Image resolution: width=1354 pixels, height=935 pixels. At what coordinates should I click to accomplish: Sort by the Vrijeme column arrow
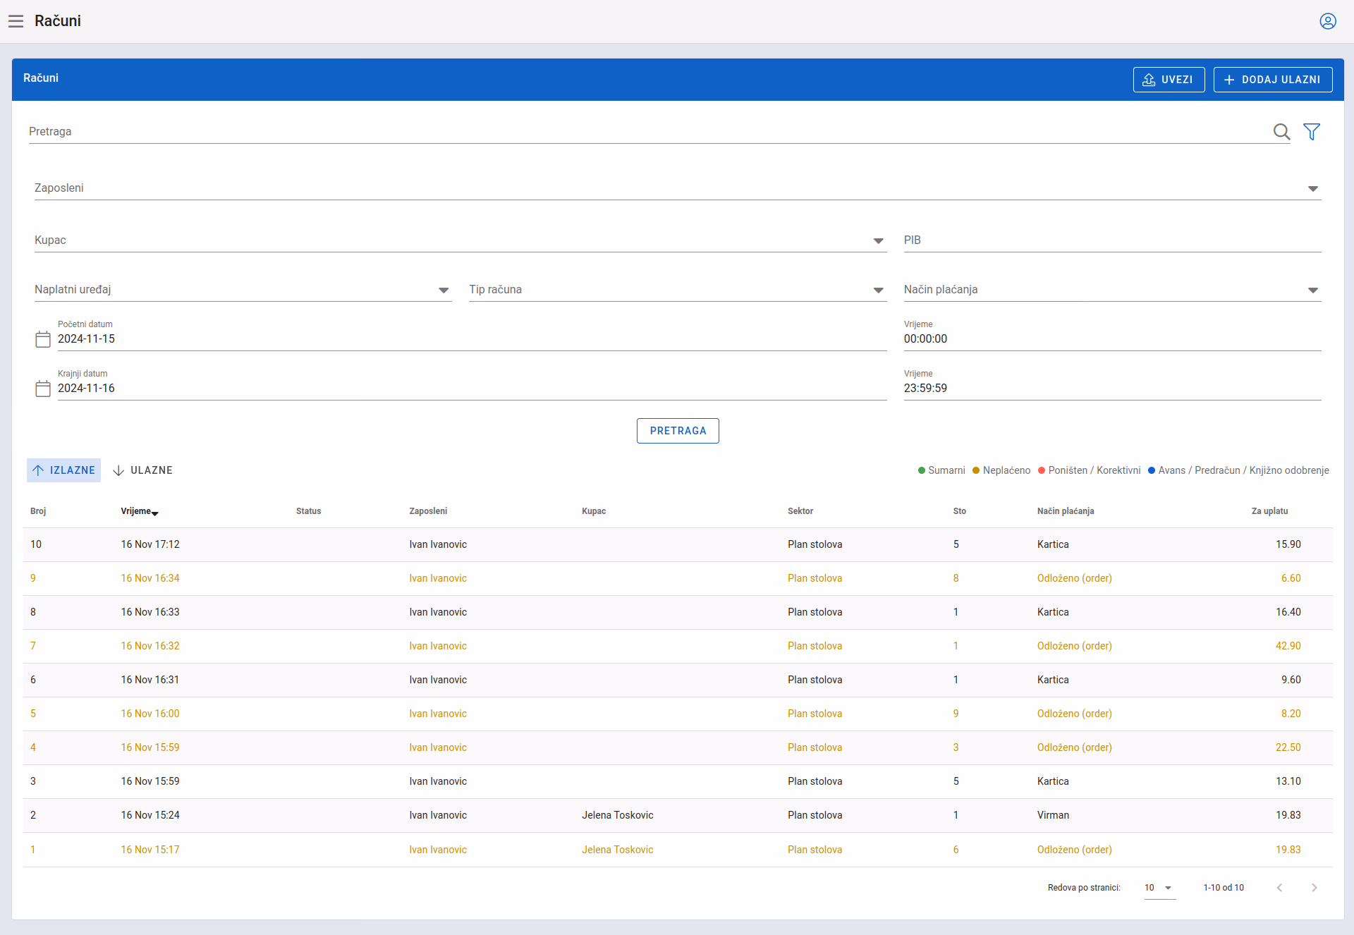pos(155,513)
